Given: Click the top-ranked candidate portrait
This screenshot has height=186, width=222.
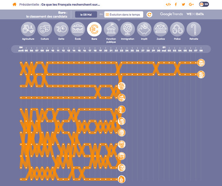Looking at the screenshot, I should pos(201,63).
